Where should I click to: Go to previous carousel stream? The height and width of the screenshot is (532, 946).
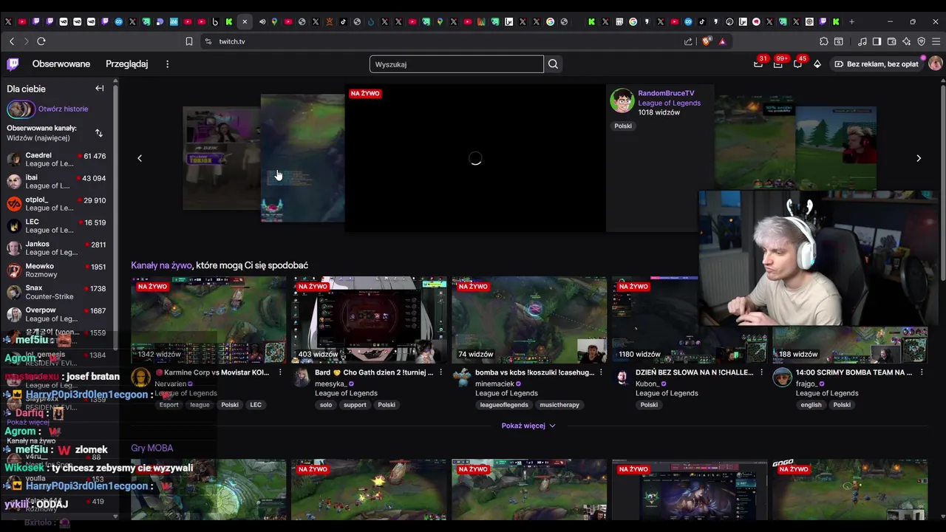click(140, 158)
